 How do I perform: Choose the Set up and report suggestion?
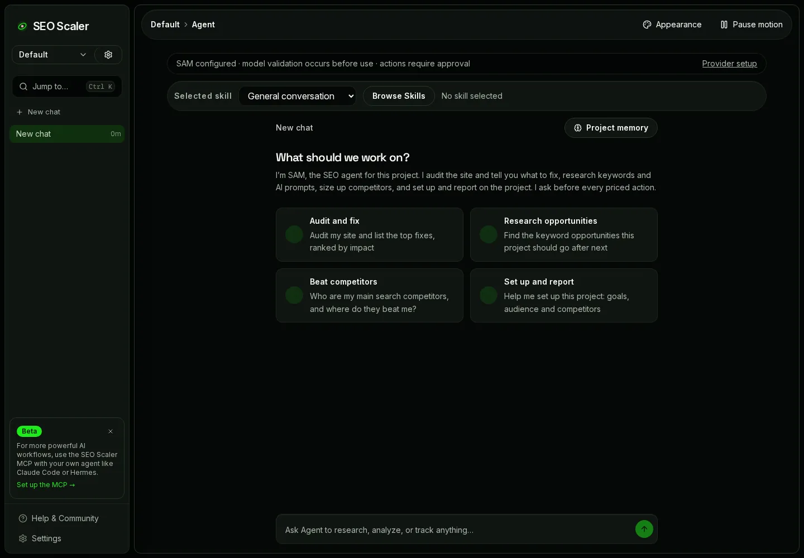coord(564,295)
